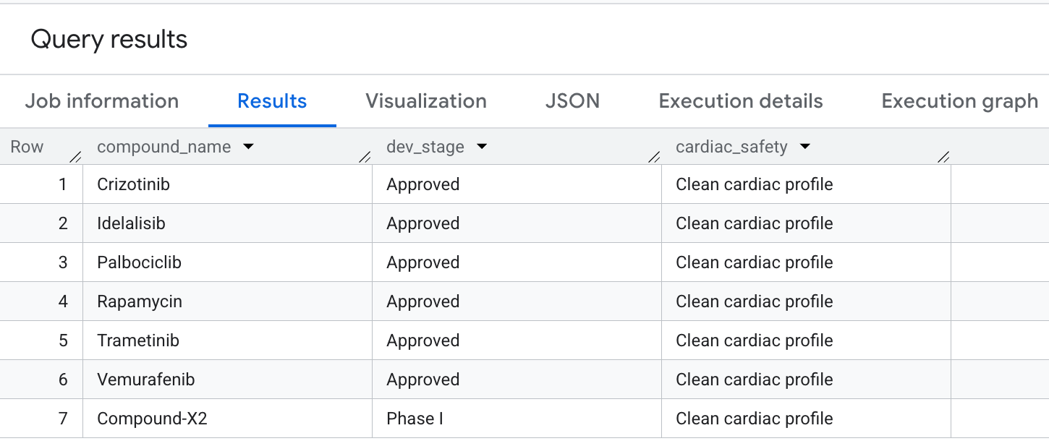Screen dimensions: 1049x441
Task: Select the Idelalisib cell
Action: click(228, 223)
